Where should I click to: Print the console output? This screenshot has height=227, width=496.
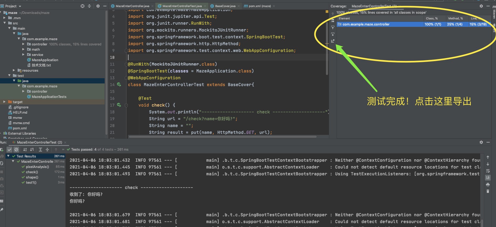coord(488,184)
